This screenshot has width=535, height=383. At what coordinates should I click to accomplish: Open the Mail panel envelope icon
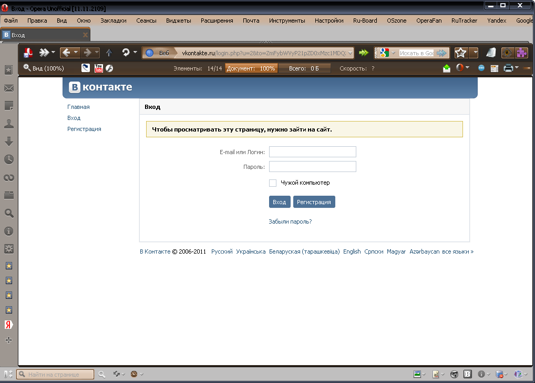coord(9,88)
